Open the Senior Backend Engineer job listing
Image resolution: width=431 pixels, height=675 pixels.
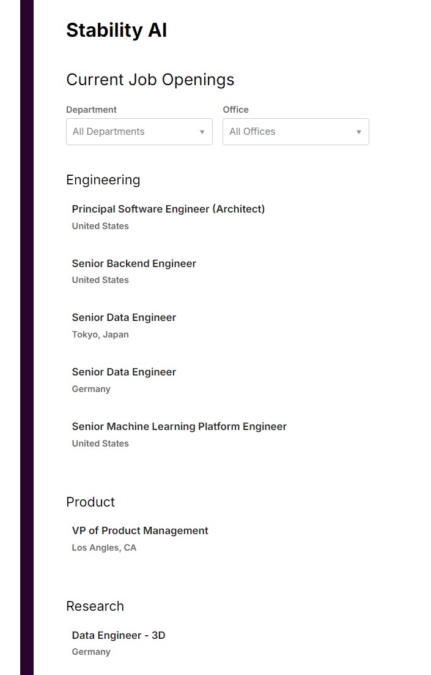click(x=134, y=263)
